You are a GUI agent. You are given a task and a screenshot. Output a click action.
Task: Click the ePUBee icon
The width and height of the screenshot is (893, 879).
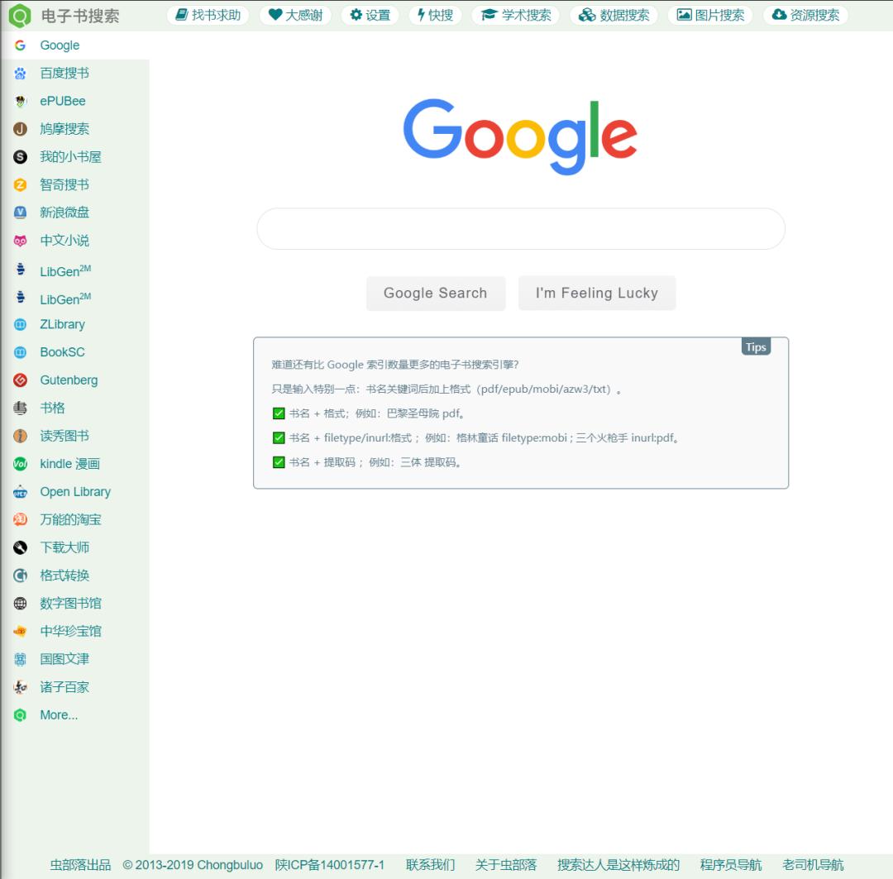(x=20, y=101)
